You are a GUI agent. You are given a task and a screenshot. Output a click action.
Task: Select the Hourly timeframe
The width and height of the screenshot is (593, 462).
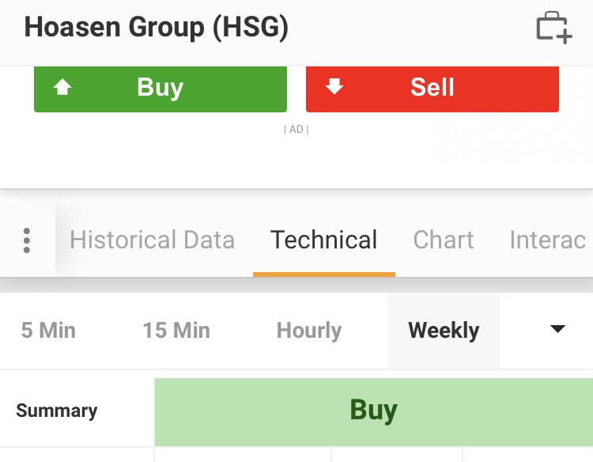click(x=309, y=330)
